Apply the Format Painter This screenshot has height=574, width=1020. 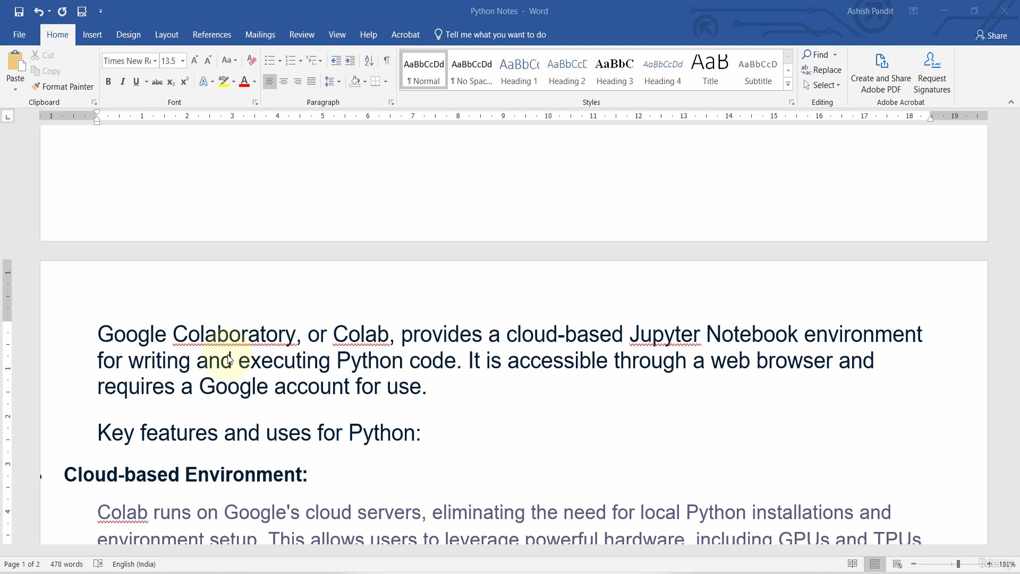(x=62, y=87)
